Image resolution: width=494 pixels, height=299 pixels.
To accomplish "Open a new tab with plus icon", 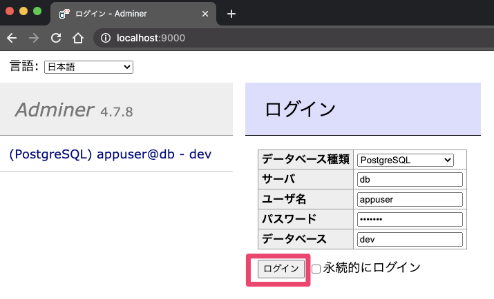I will pyautogui.click(x=231, y=14).
